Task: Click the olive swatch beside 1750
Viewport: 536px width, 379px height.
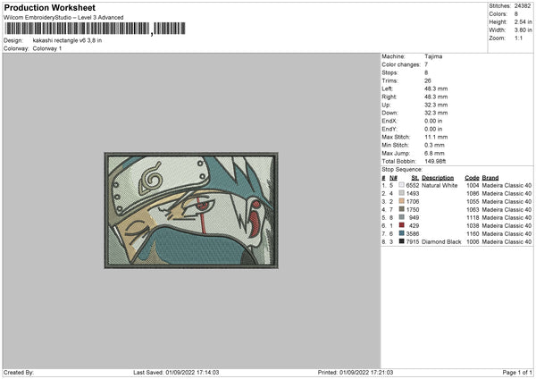Action: [x=401, y=209]
